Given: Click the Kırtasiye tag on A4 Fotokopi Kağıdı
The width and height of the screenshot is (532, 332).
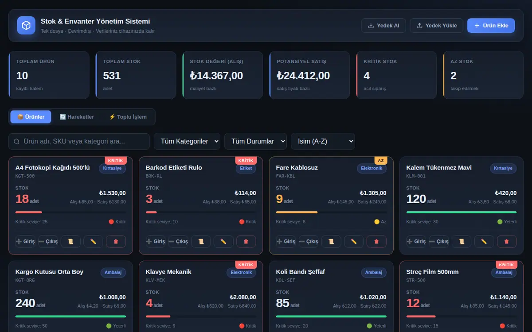Looking at the screenshot, I should click(x=112, y=168).
